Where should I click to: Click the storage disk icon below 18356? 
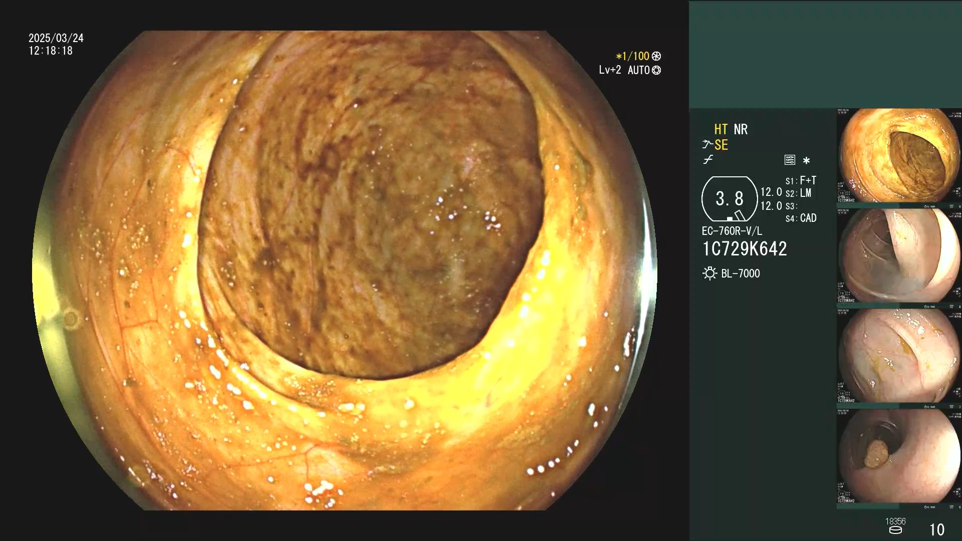click(x=895, y=530)
